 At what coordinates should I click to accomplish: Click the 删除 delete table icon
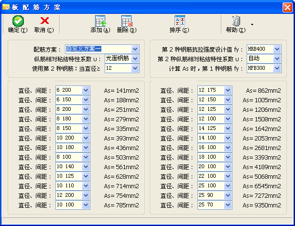tap(126, 21)
